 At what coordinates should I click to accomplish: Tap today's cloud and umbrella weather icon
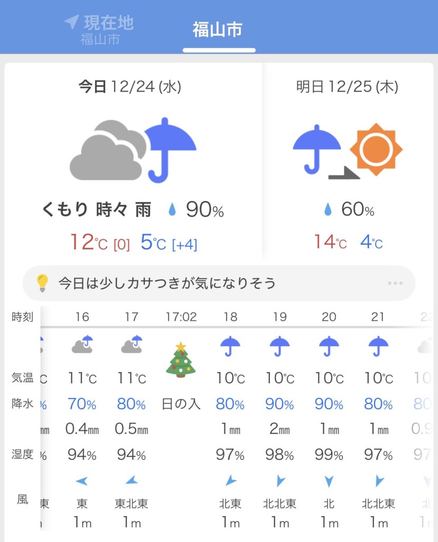click(133, 150)
